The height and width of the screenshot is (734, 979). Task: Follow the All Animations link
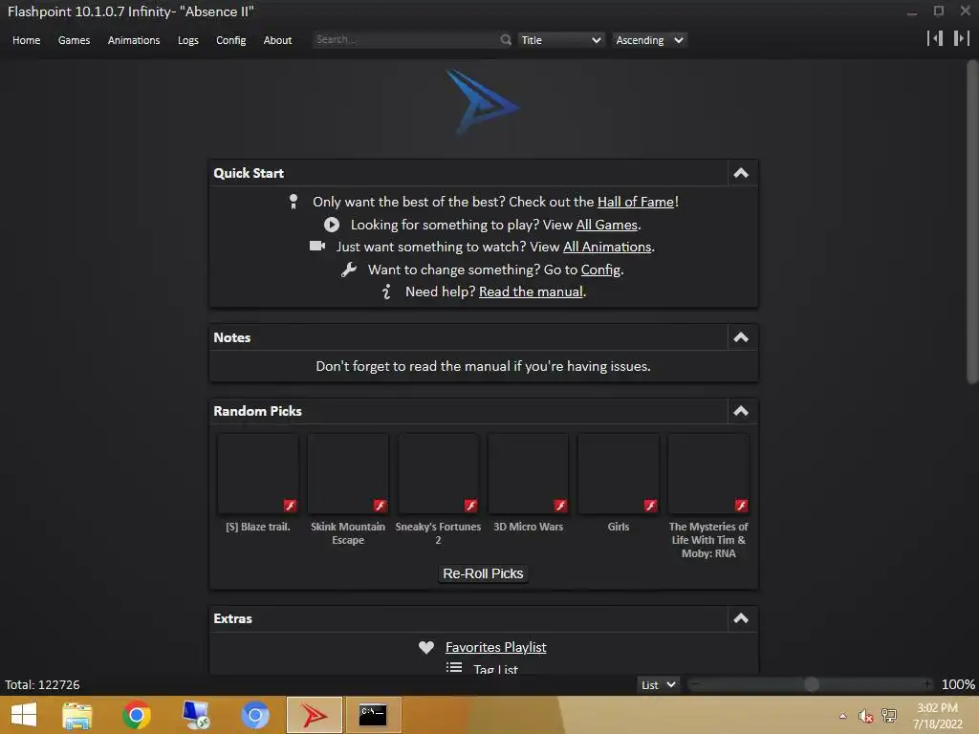click(607, 247)
